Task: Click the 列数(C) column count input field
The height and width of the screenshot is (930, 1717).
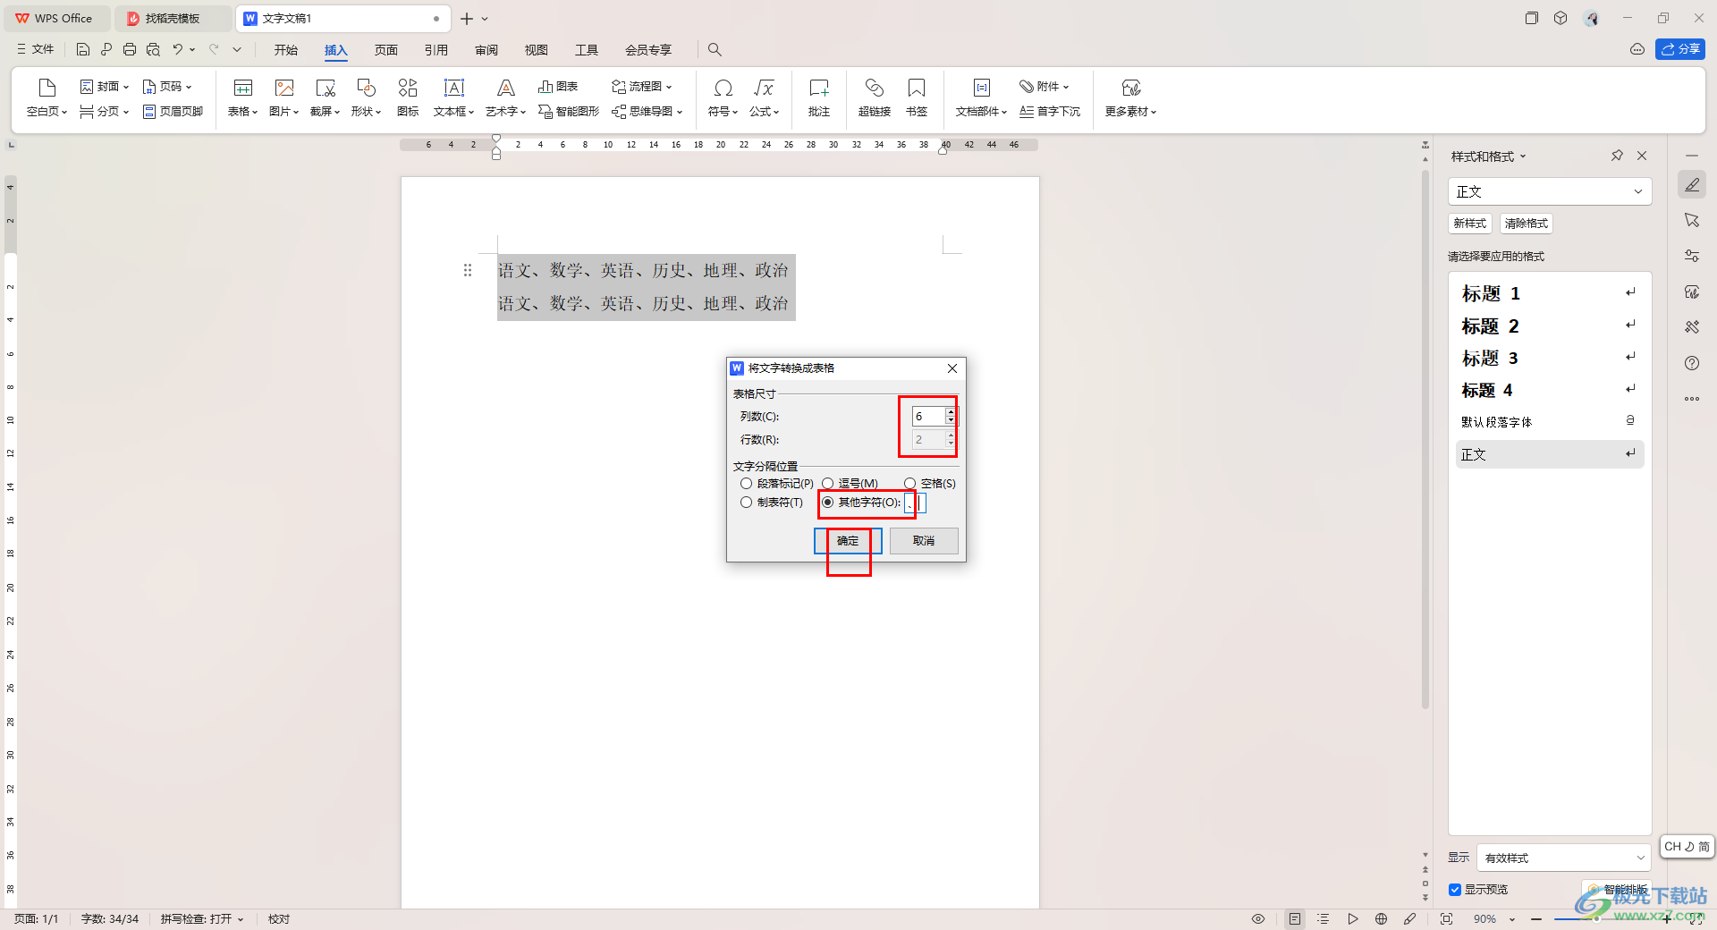Action: (928, 417)
